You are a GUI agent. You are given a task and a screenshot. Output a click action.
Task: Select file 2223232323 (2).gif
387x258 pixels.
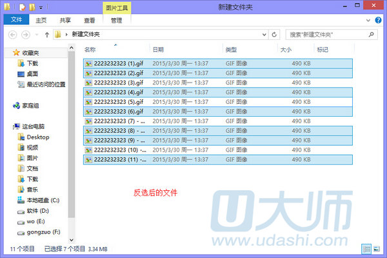click(218, 73)
